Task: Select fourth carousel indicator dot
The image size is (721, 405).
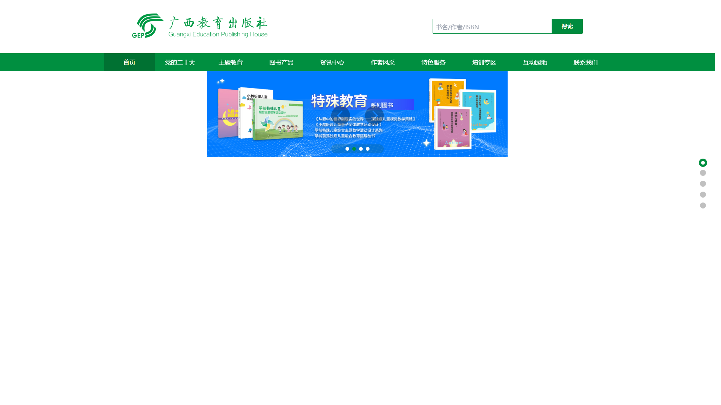Action: (x=368, y=149)
